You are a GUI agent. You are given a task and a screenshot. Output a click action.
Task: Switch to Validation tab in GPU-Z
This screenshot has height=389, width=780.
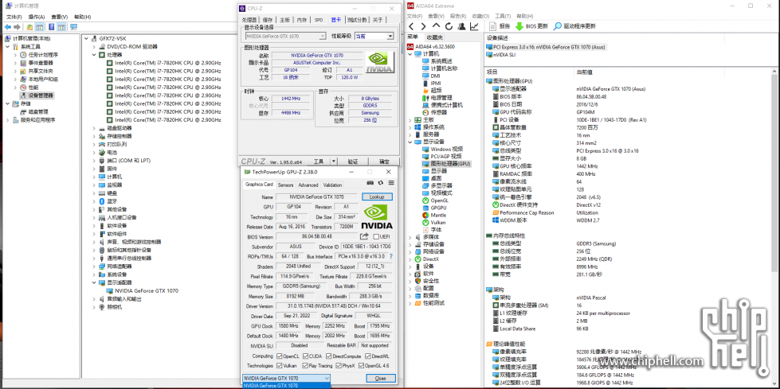click(332, 185)
